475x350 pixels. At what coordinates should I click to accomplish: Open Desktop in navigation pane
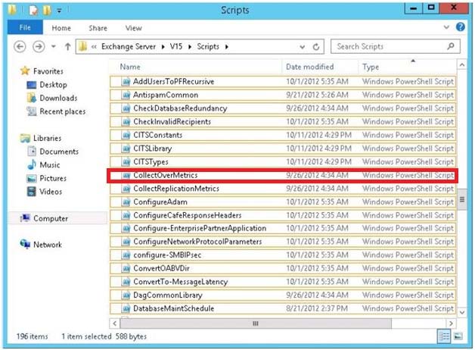(53, 85)
